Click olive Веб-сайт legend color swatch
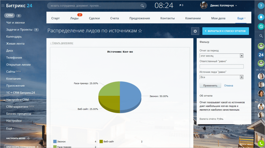The image size is (265, 148). pyautogui.click(x=101, y=142)
